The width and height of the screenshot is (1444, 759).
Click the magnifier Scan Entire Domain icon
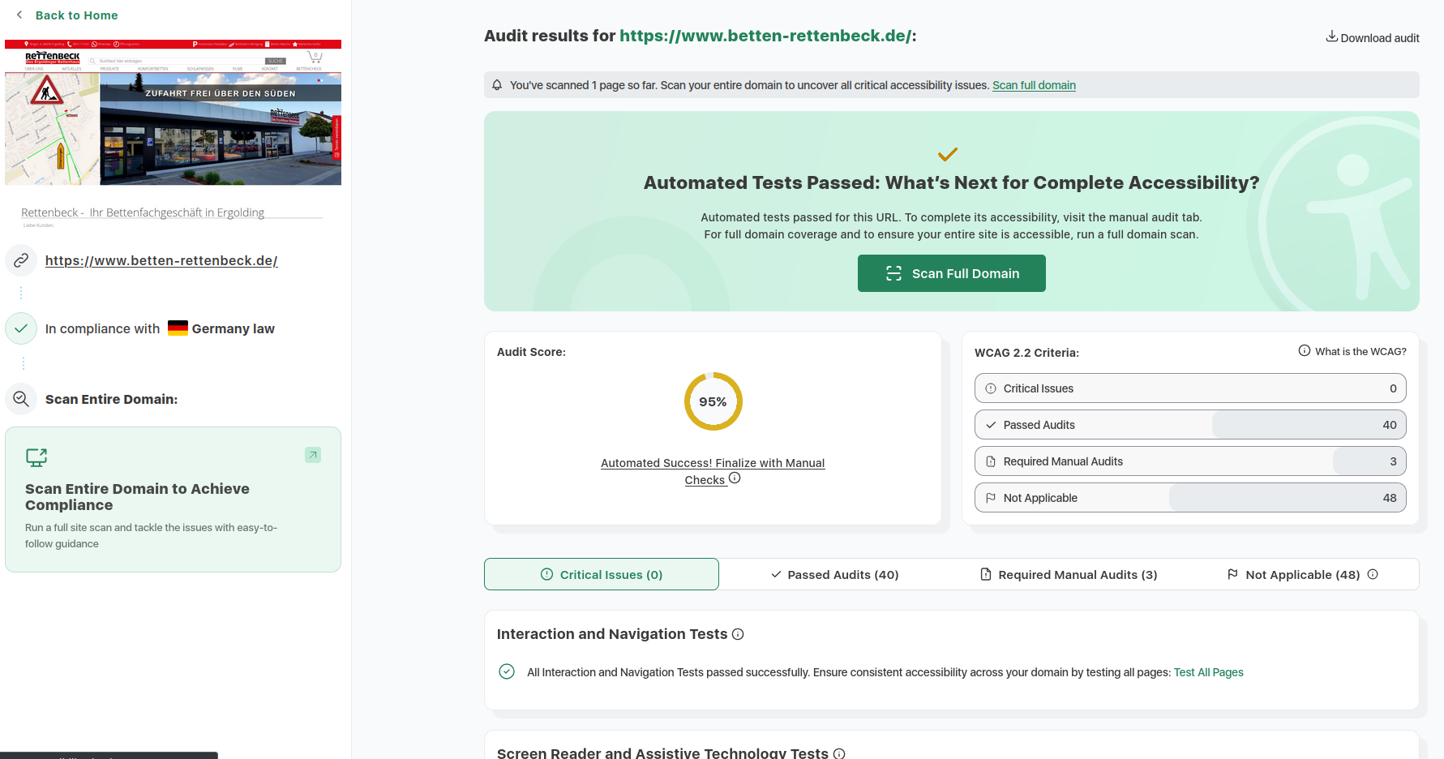click(x=21, y=399)
